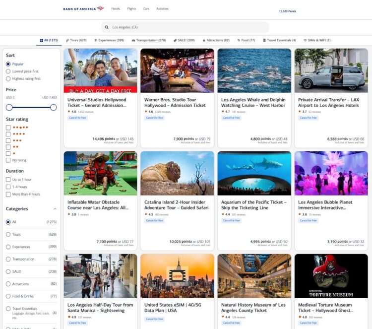Select the Popular sort option
Viewport: 372px width, 329px height.
click(8, 64)
